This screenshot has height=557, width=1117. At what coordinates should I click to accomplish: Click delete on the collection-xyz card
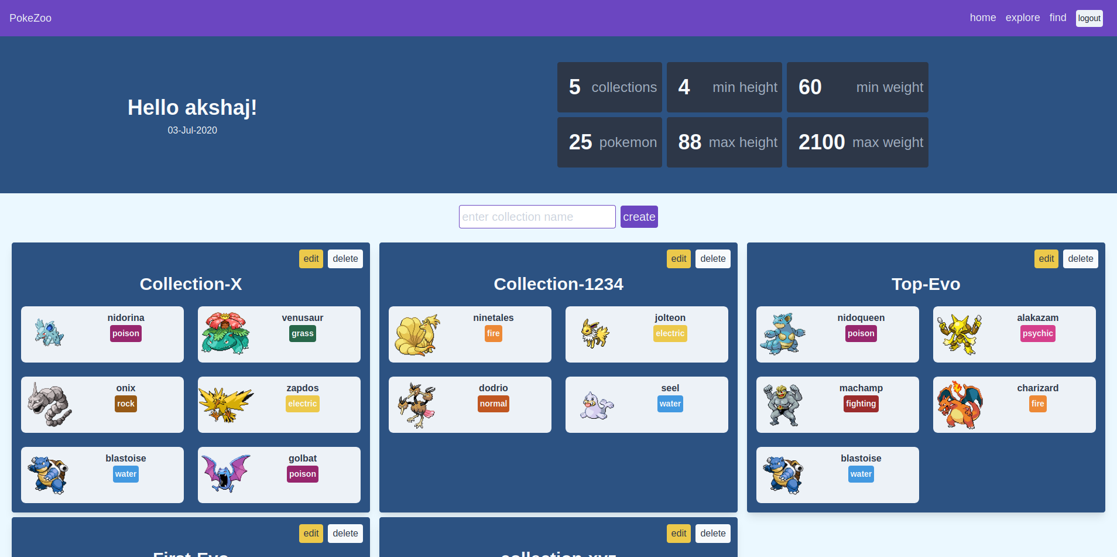[x=713, y=534]
